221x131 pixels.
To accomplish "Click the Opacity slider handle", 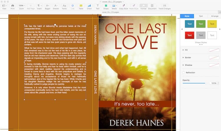I will tap(206, 83).
